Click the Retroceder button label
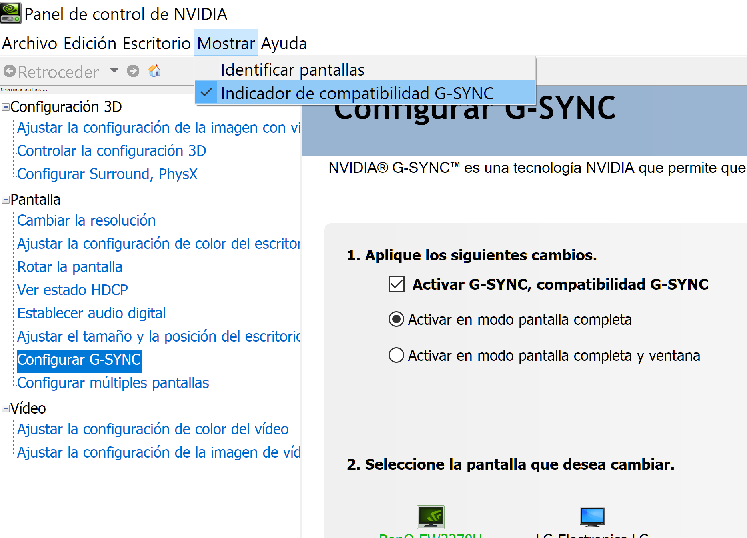This screenshot has width=747, height=538. pos(58,72)
